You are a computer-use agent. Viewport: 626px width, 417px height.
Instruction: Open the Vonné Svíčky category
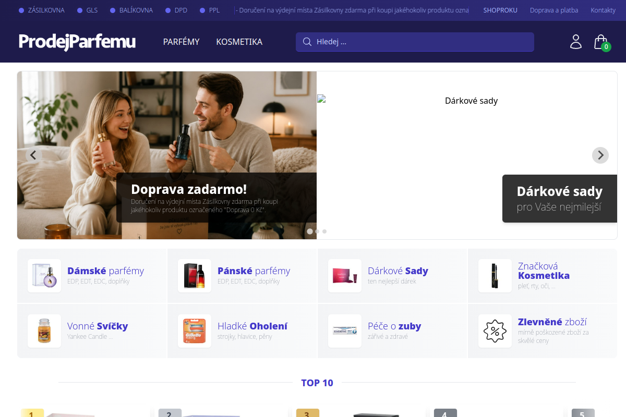pos(92,331)
